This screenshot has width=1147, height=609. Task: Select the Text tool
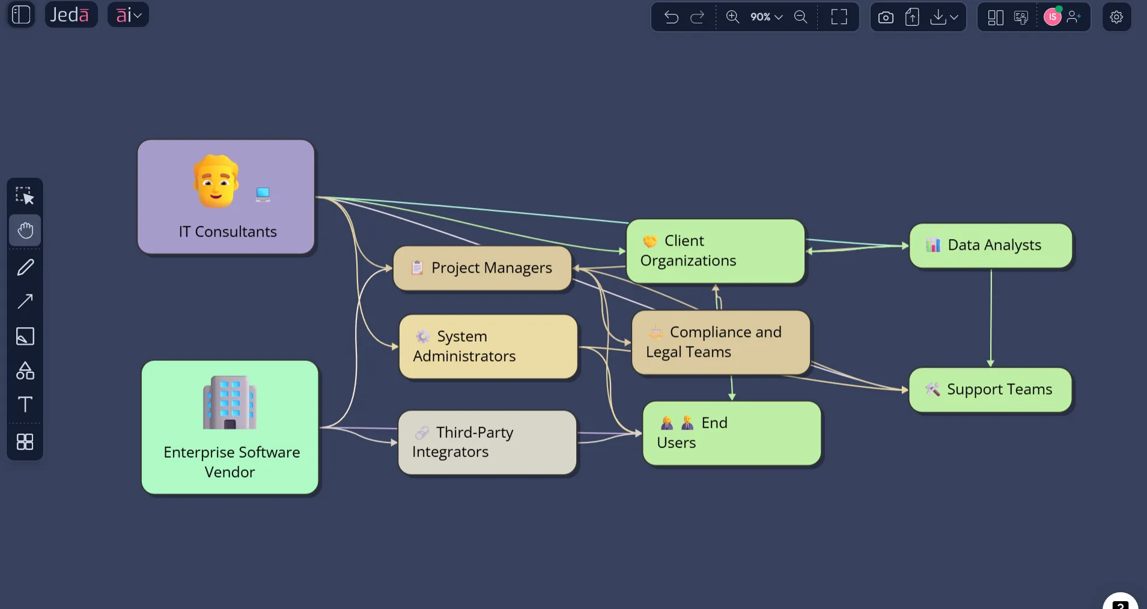(x=25, y=405)
